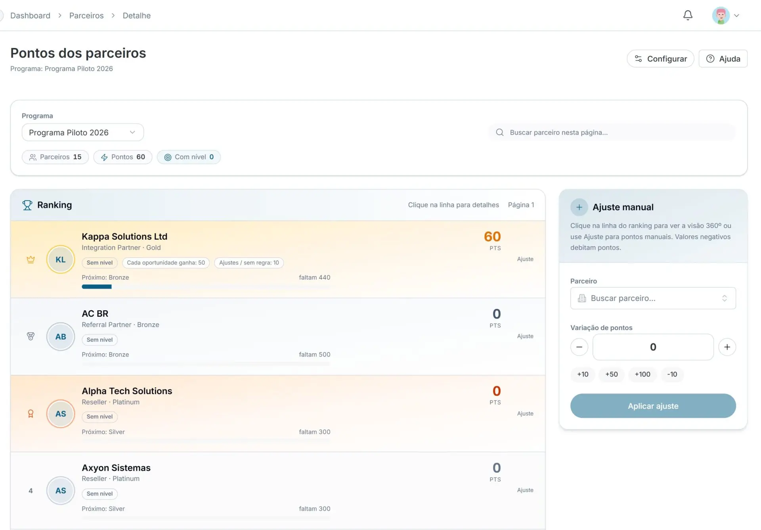Navigate to Parceiros breadcrumb
This screenshot has width=761, height=530.
tap(86, 15)
